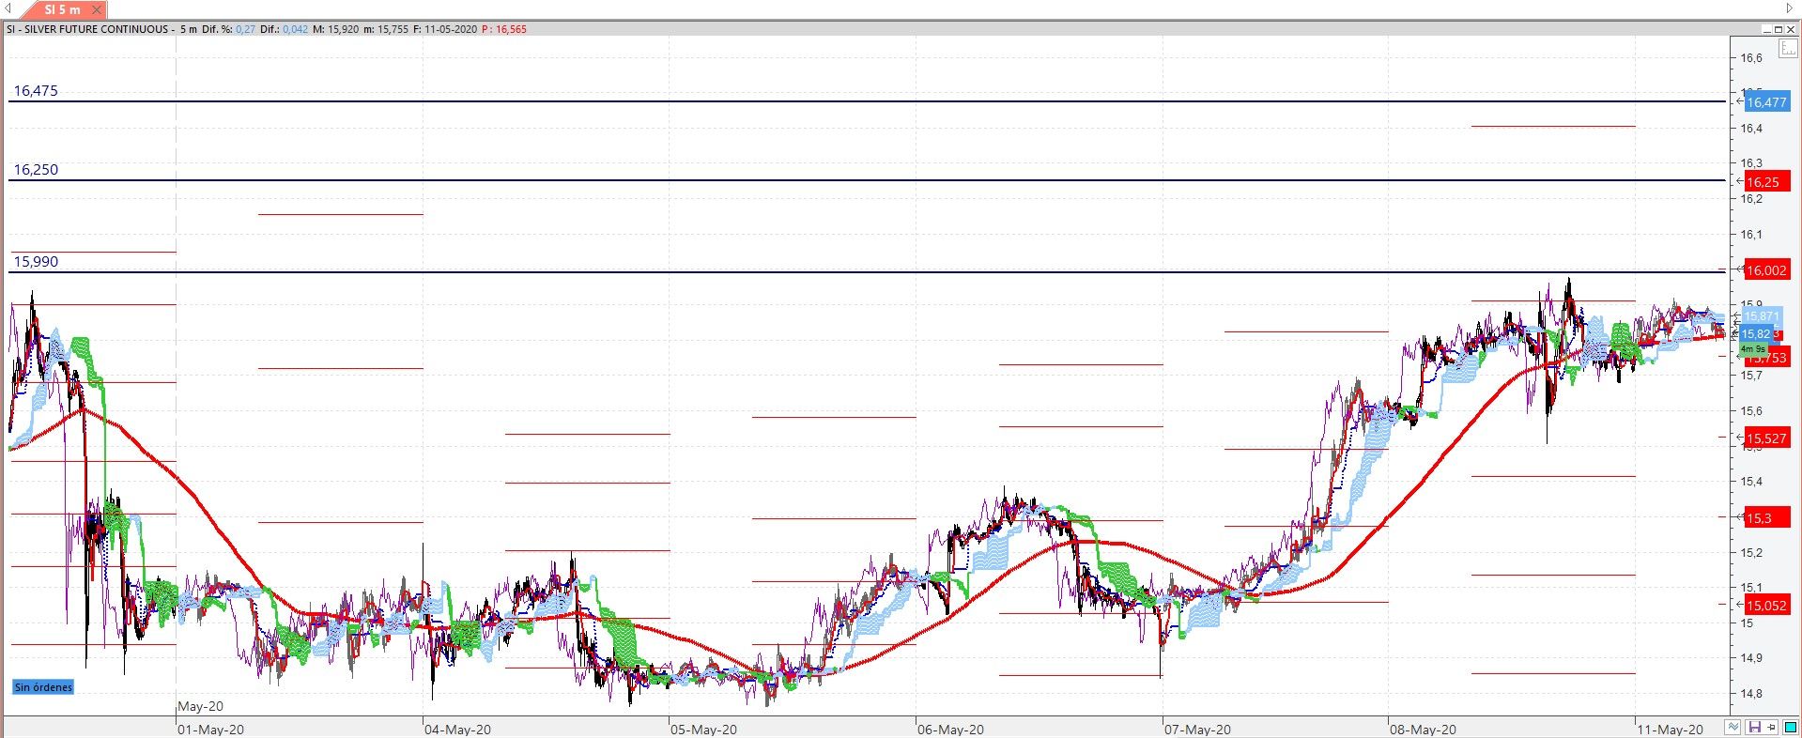Click the 'F: 11-05-2020' date in header
The height and width of the screenshot is (738, 1802).
(x=445, y=29)
